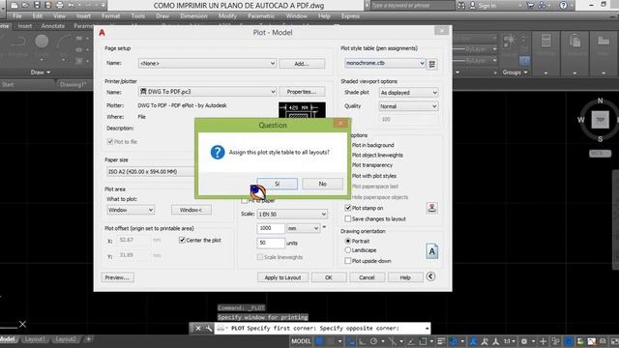
Task: Toggle the Plot to file checkbox
Action: [110, 141]
